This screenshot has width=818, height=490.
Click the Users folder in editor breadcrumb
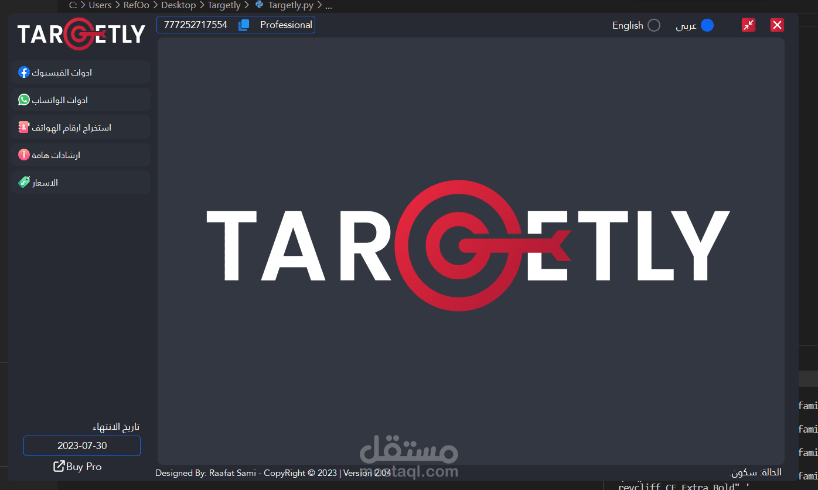pyautogui.click(x=100, y=5)
